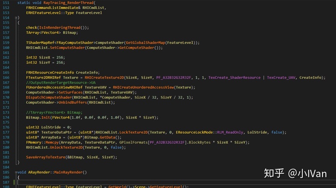Screen dimensions: 336x188
Task: Click TextureDataPtr declaration on line 177
Action: point(56,132)
